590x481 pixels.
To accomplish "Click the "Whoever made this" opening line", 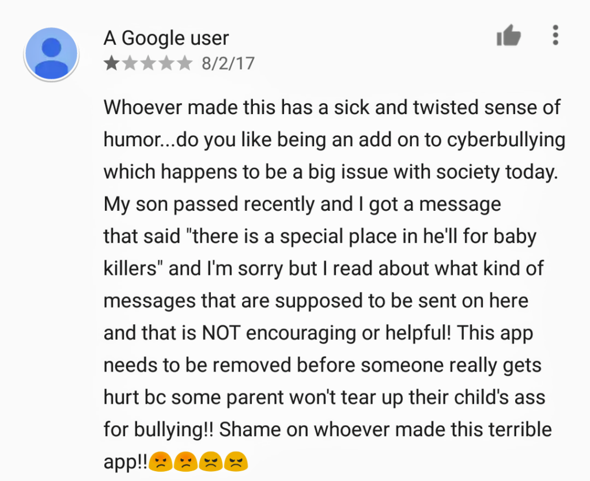I will pos(332,108).
